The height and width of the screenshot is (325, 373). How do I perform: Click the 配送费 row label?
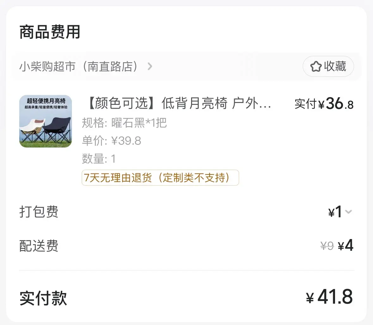pyautogui.click(x=39, y=246)
